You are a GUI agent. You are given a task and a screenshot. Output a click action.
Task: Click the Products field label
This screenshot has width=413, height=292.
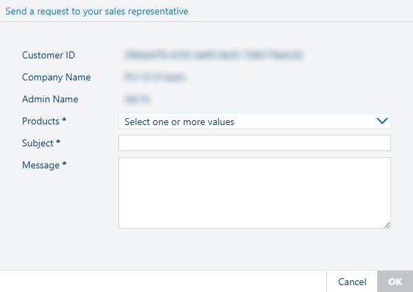tap(41, 121)
